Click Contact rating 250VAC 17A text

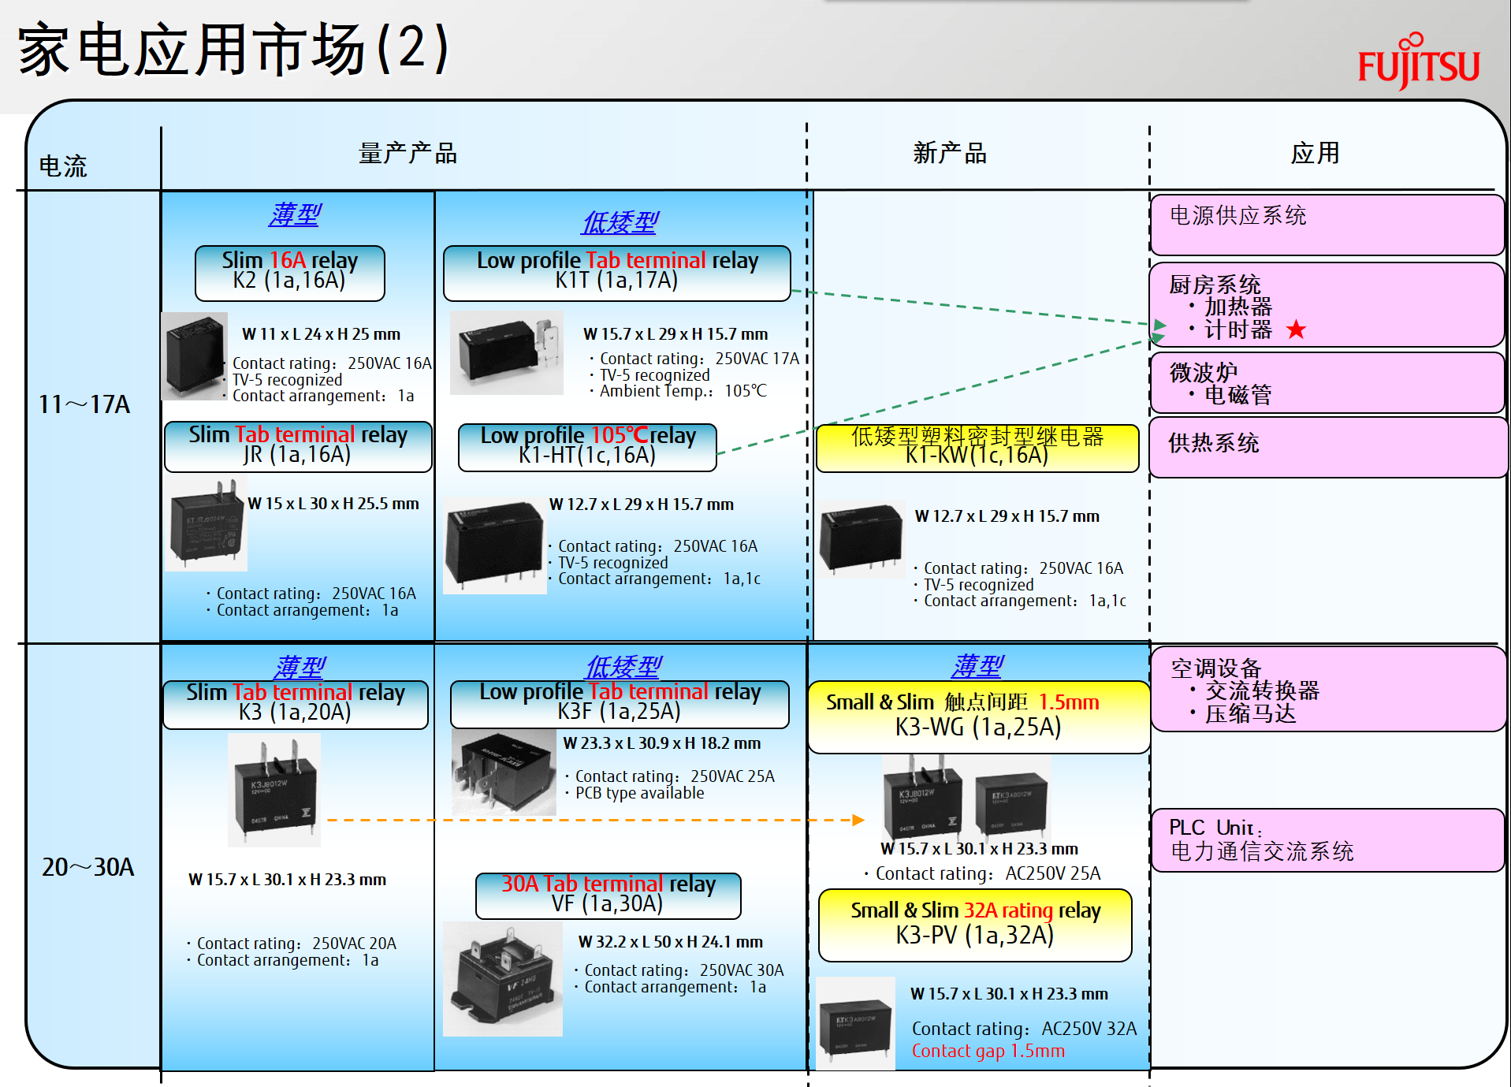pyautogui.click(x=695, y=359)
